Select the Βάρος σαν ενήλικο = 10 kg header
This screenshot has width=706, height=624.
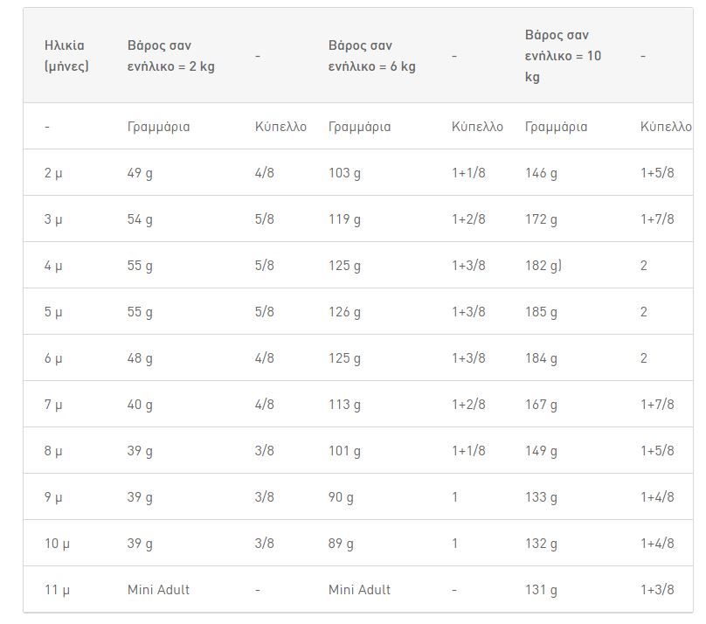click(x=563, y=56)
